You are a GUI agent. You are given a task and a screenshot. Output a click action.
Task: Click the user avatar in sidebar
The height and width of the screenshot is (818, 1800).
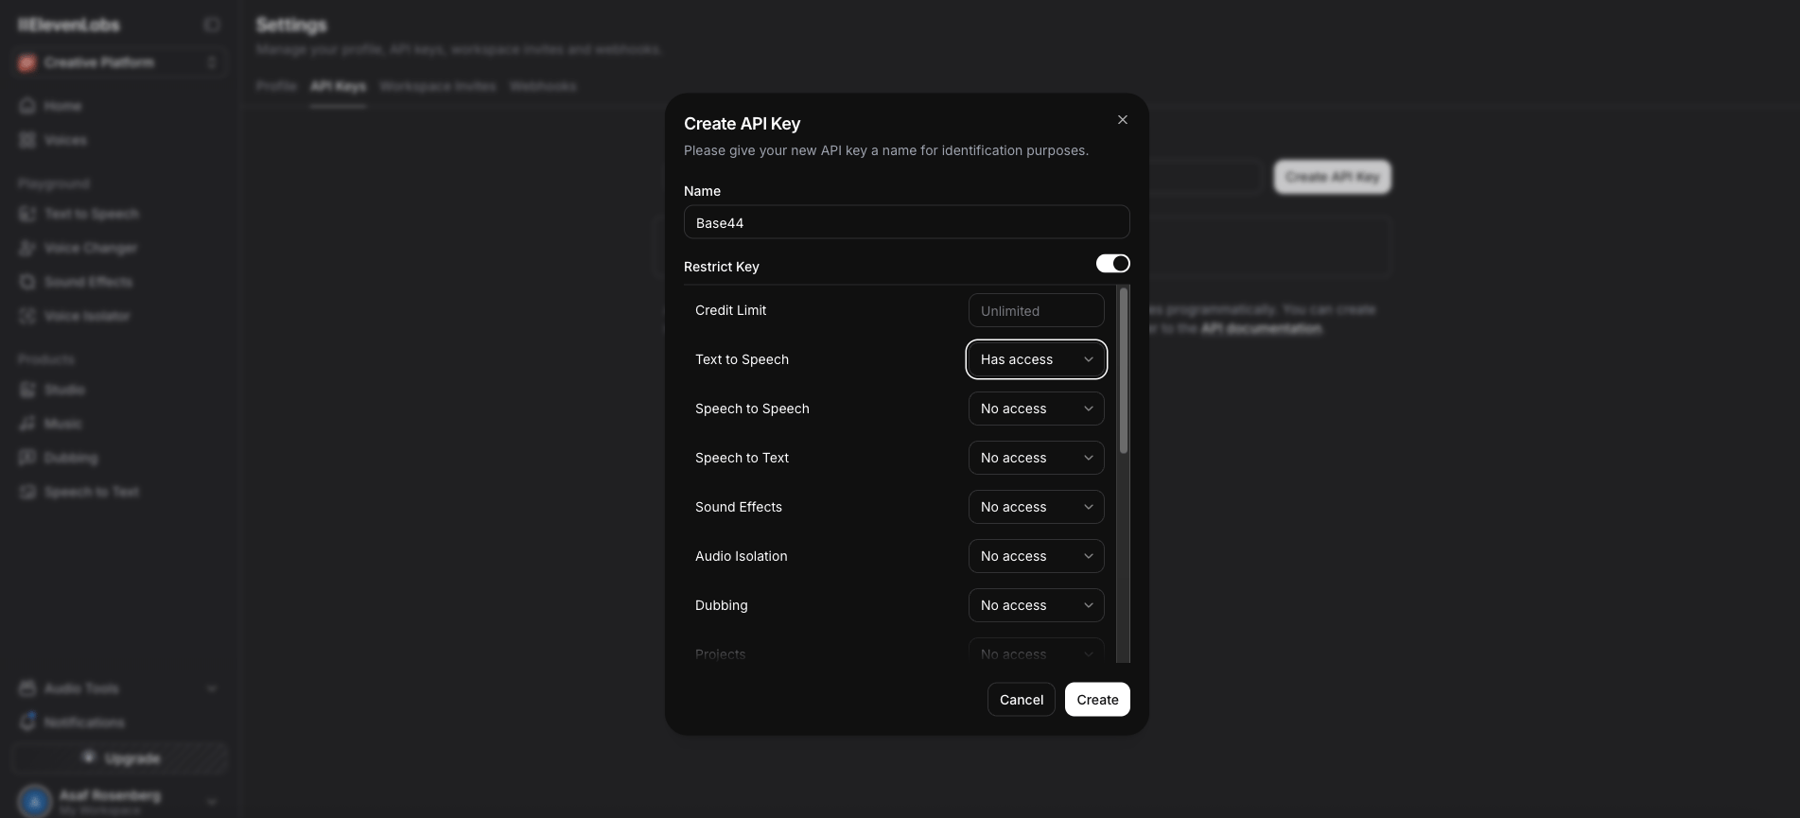36,802
